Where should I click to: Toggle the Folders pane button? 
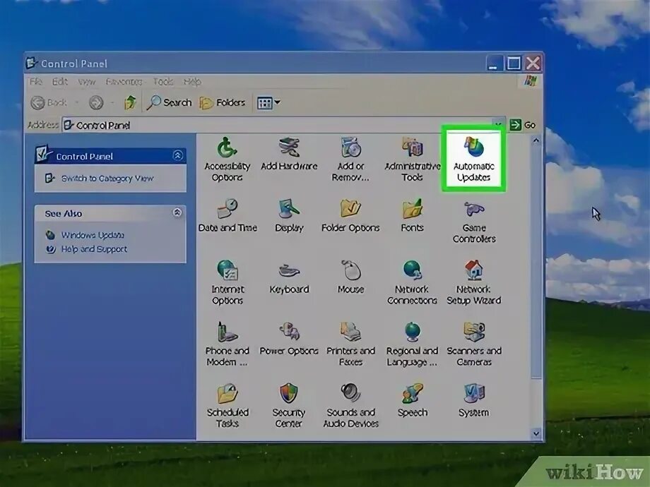(x=222, y=102)
